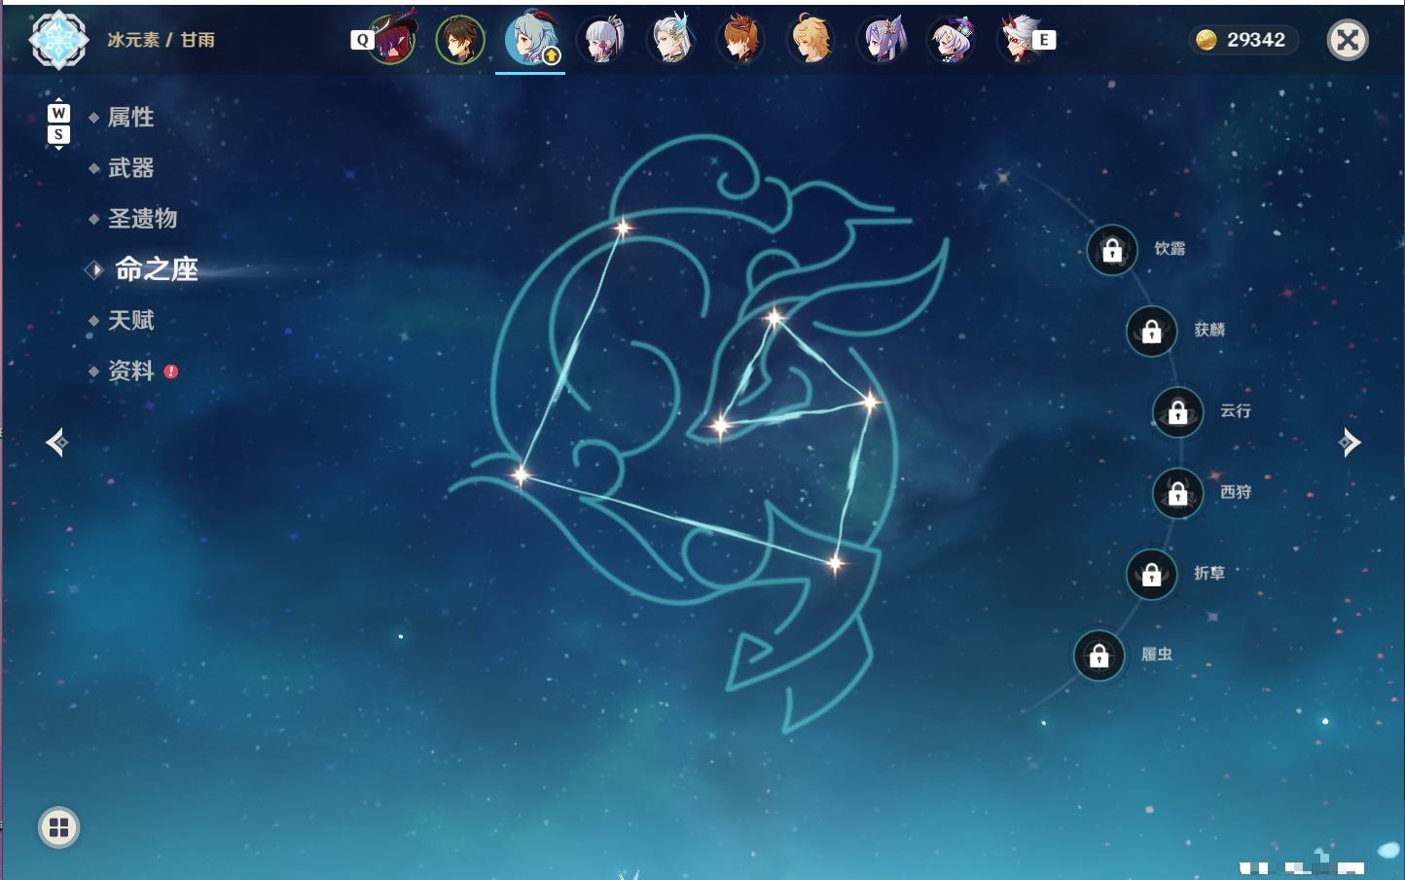Select the blonde Traveler avatar
The image size is (1405, 880).
811,40
